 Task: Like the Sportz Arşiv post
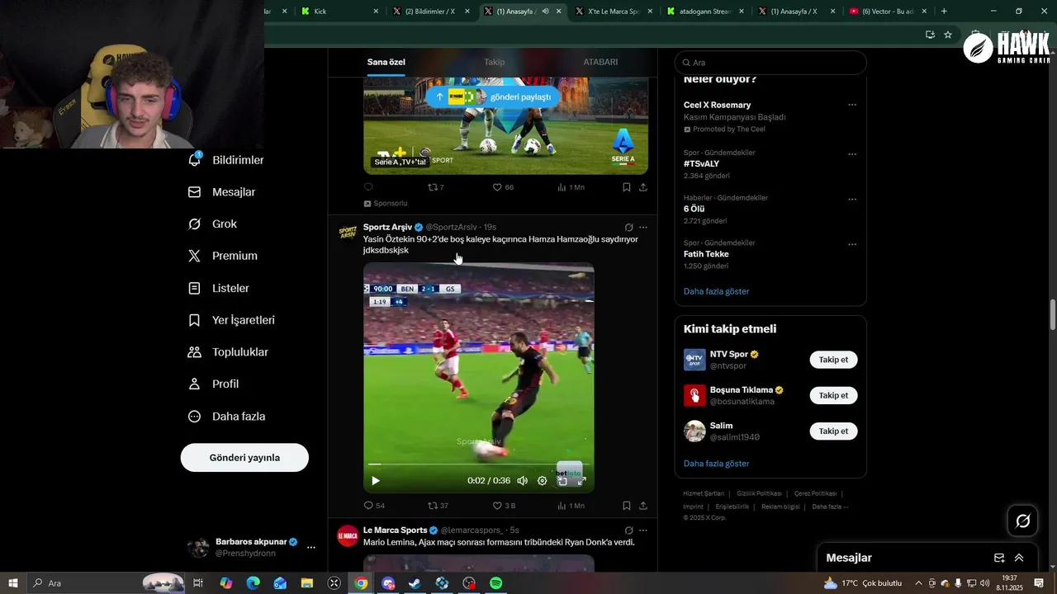tap(504, 506)
